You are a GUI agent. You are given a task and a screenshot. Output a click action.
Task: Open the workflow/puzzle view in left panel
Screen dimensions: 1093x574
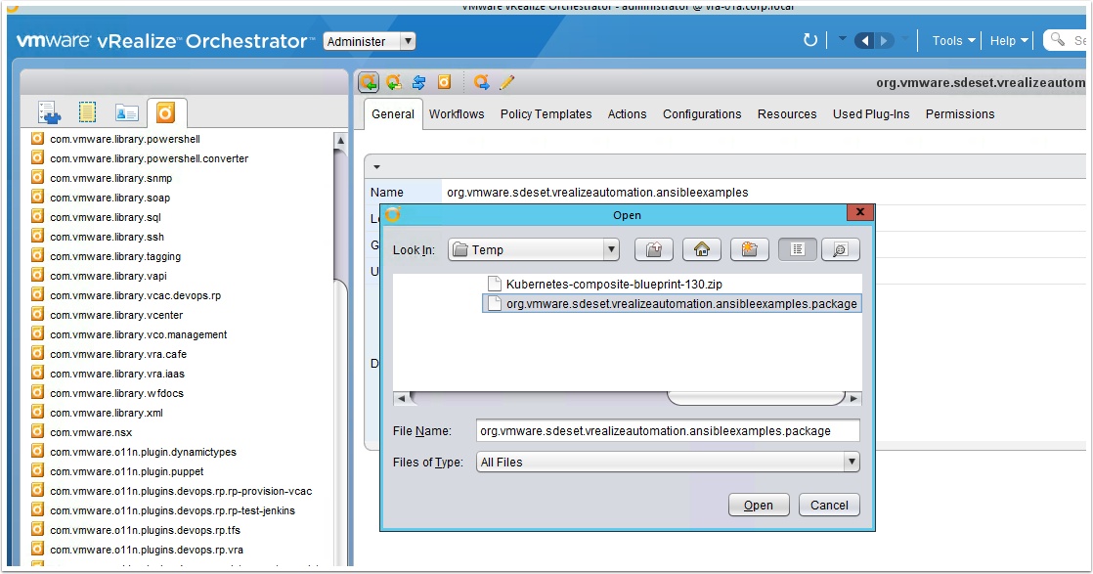pos(50,112)
